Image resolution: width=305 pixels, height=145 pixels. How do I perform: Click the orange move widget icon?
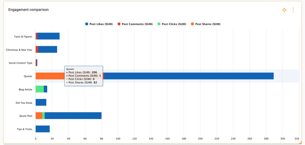[x=284, y=10]
